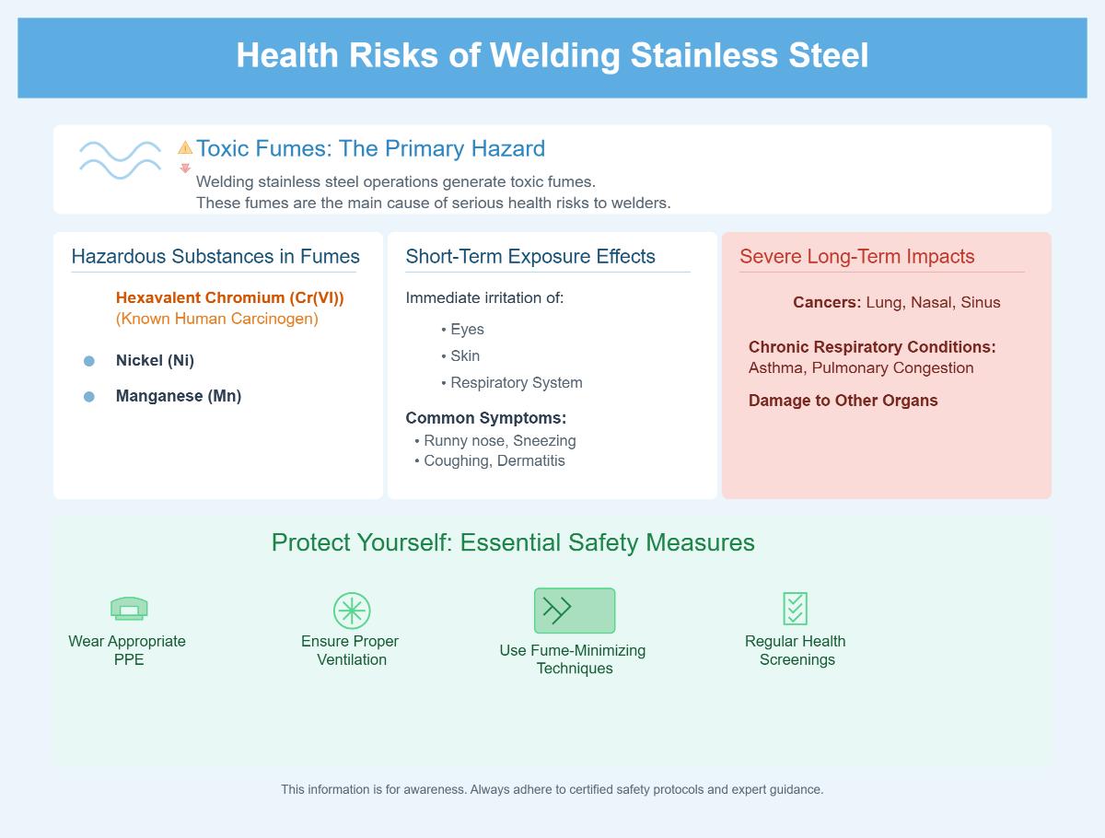Click the wavy fumes icon
Screen dimensions: 1105x838
(x=121, y=159)
